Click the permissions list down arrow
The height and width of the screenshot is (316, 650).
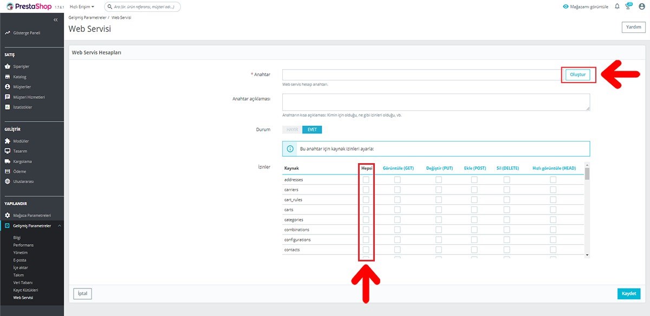[x=588, y=254]
